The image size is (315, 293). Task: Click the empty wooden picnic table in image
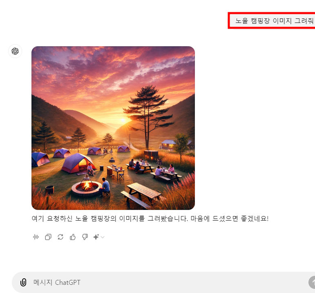pyautogui.click(x=141, y=195)
